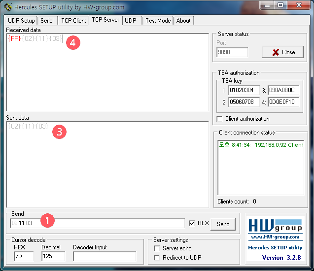Click Hercules SETUP utility text beside logo
314x271 pixels.
click(275, 248)
